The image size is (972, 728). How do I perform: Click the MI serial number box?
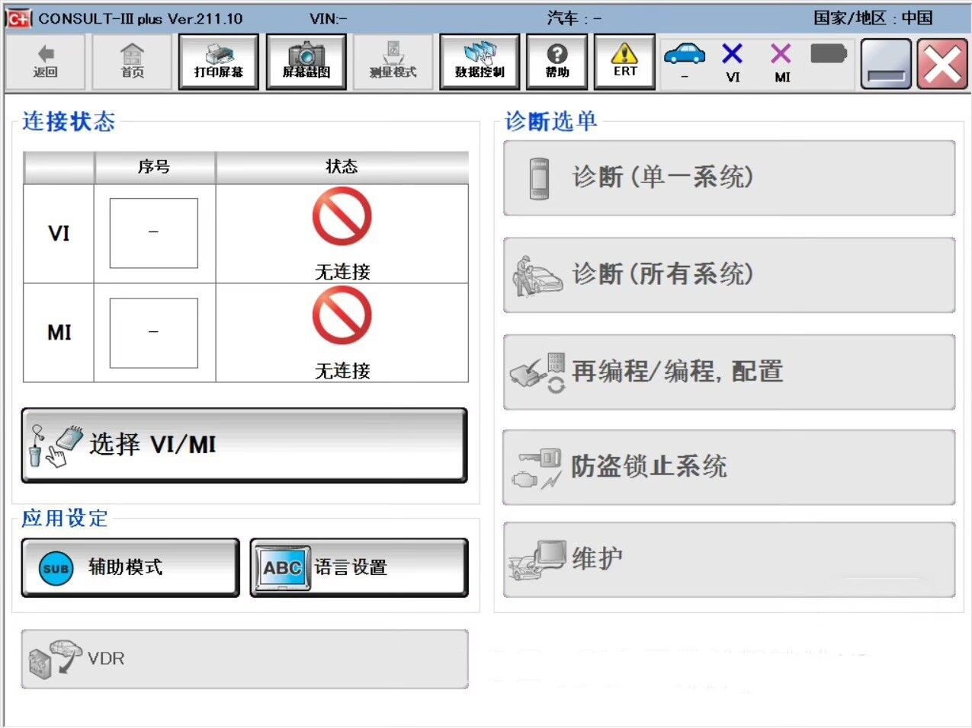[x=154, y=333]
